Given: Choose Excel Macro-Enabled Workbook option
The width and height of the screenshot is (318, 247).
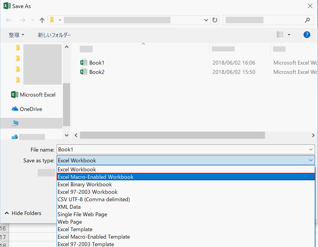Looking at the screenshot, I should 186,177.
